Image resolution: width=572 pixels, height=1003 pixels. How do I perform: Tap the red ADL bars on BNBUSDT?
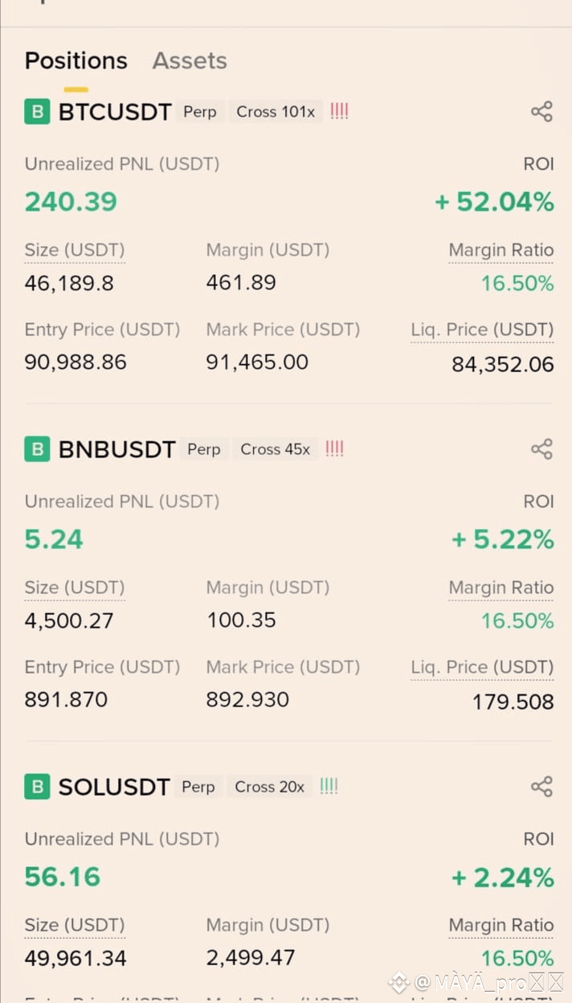coord(335,449)
